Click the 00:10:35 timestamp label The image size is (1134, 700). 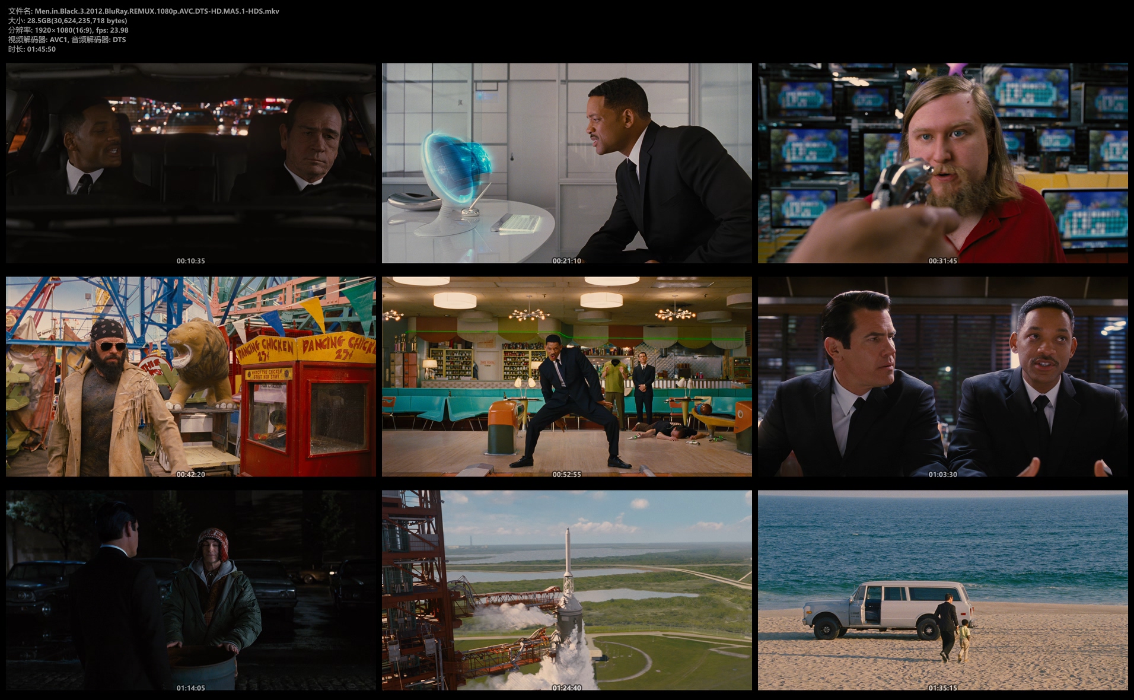coord(191,261)
